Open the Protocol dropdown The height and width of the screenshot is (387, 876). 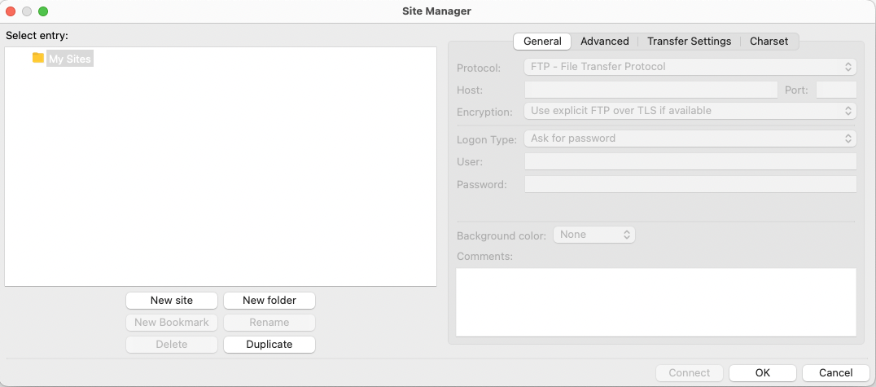(x=690, y=67)
